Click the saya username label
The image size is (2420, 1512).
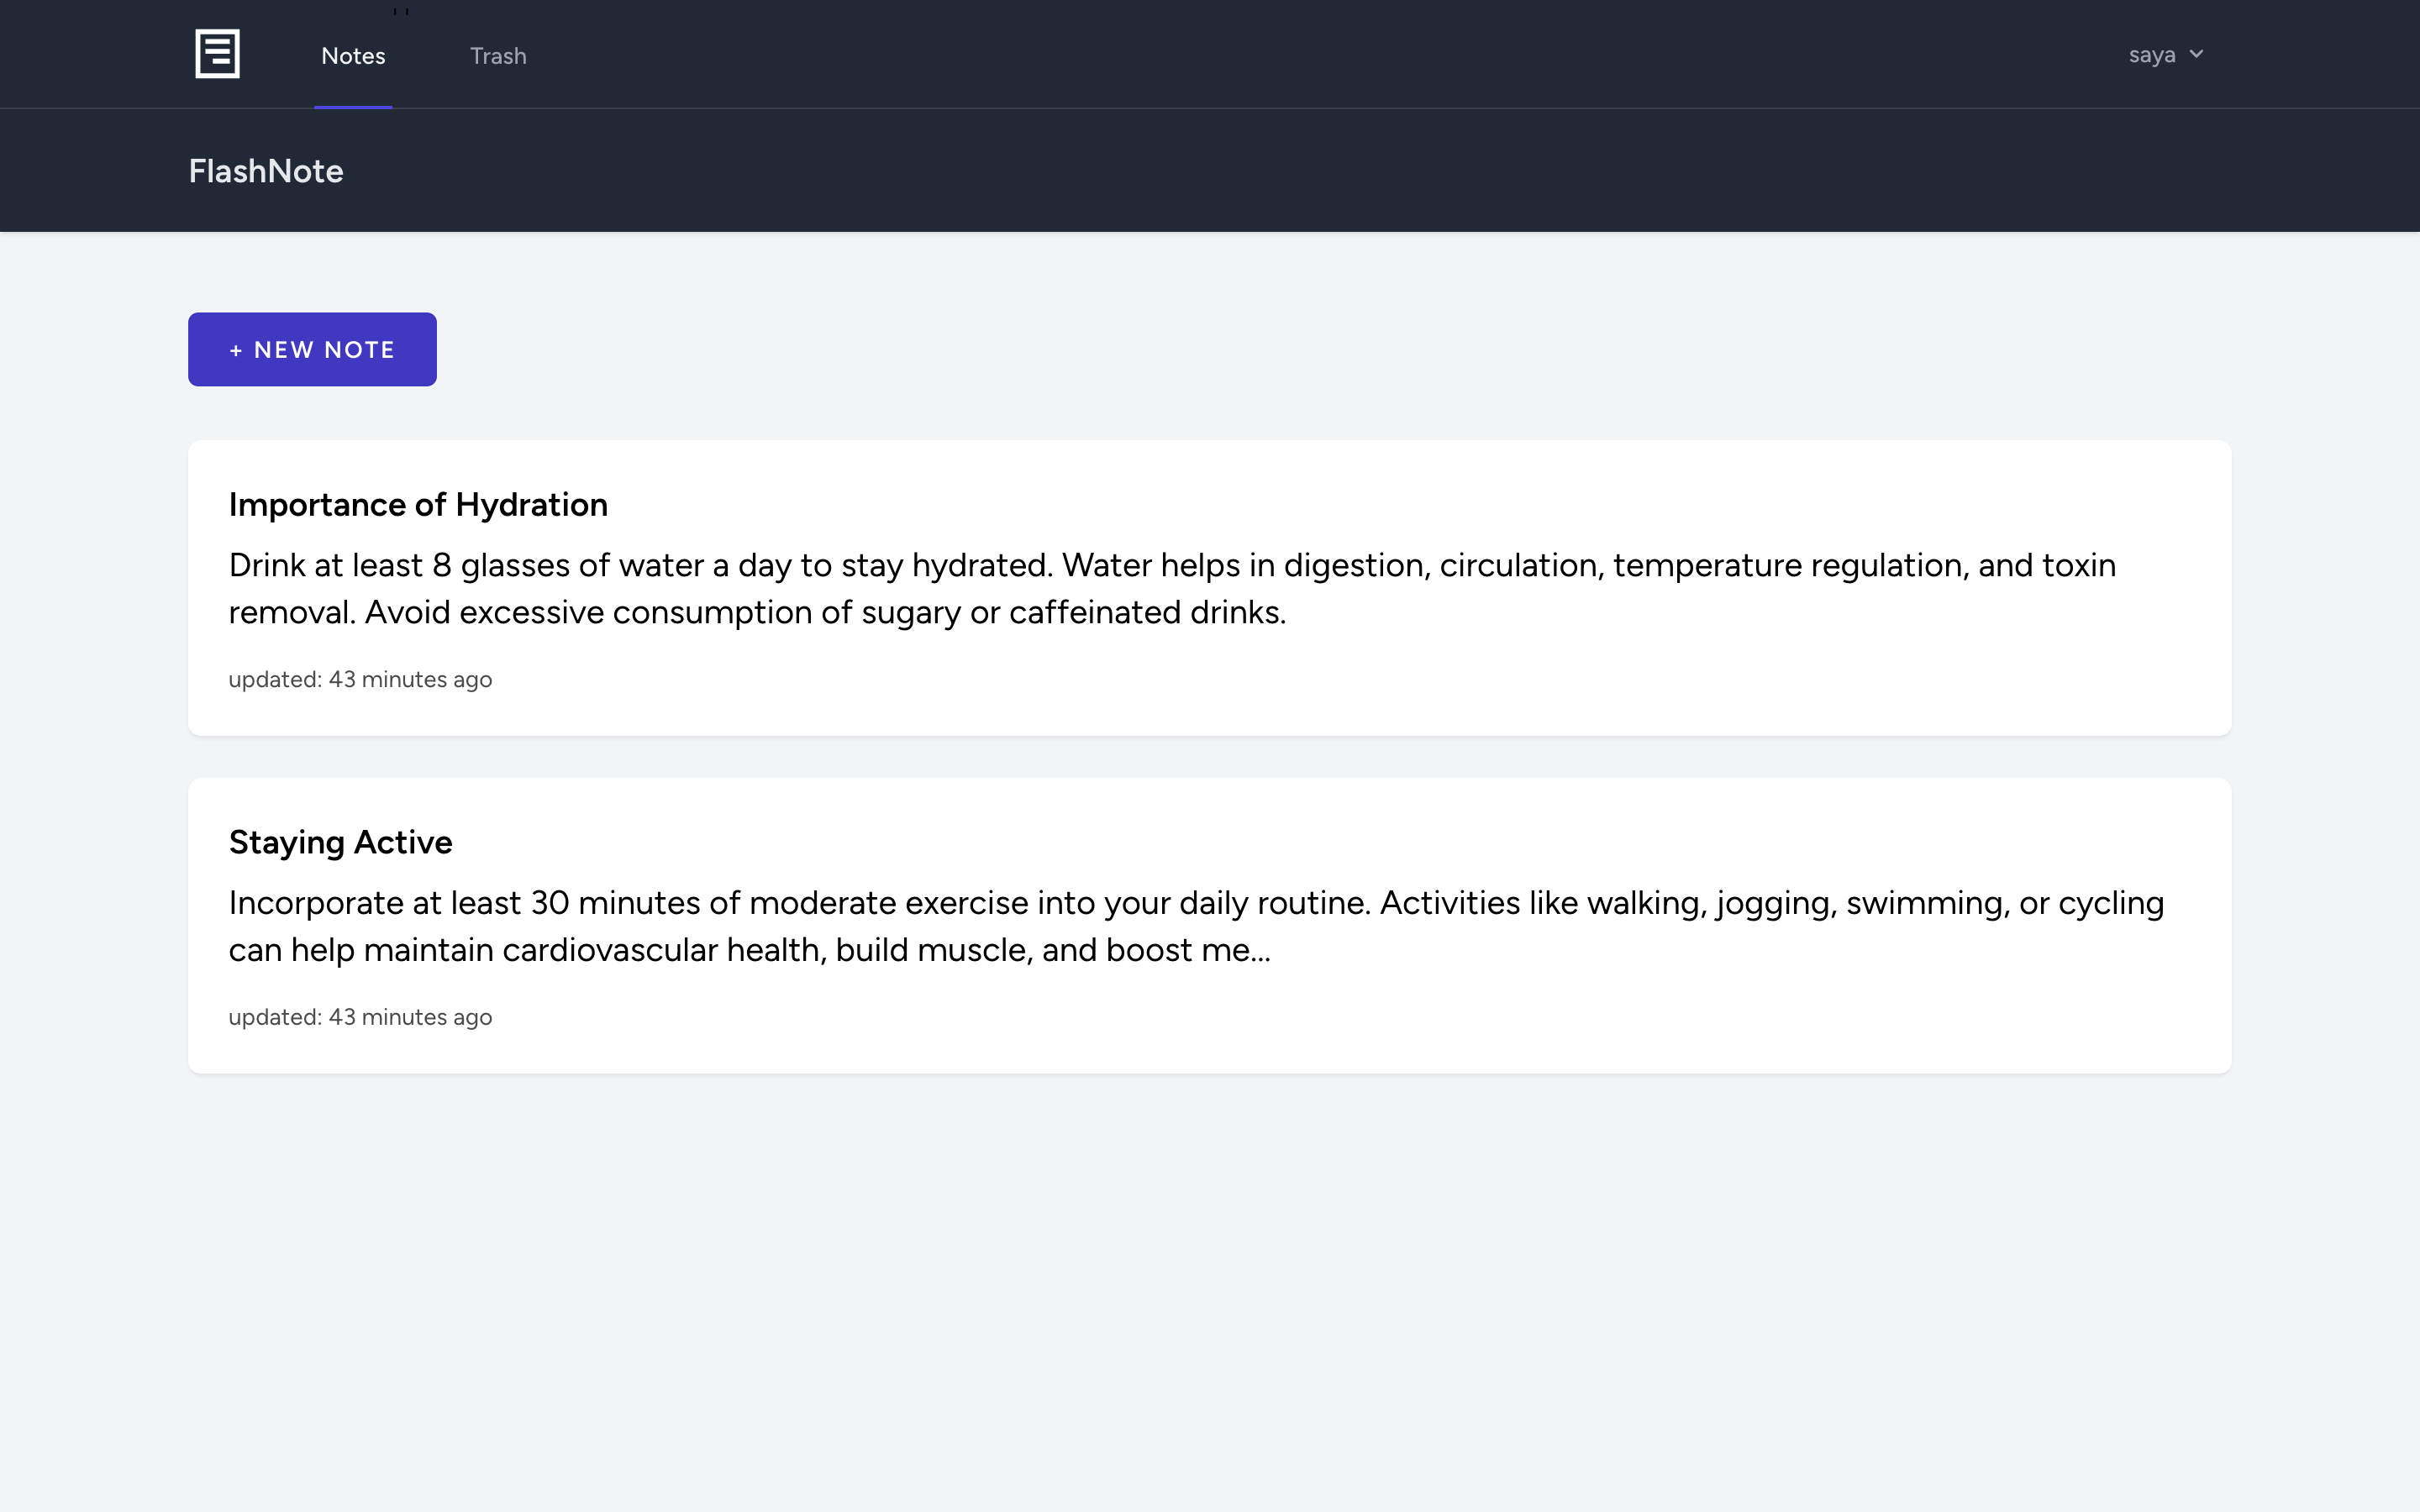tap(2151, 55)
